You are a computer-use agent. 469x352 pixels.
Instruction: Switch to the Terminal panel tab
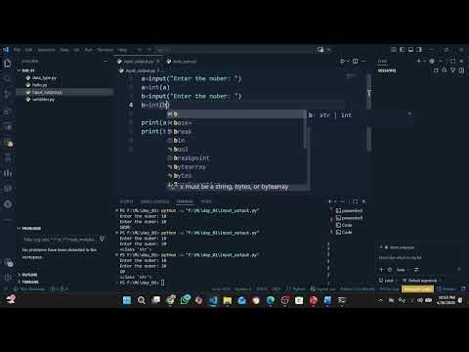point(185,201)
